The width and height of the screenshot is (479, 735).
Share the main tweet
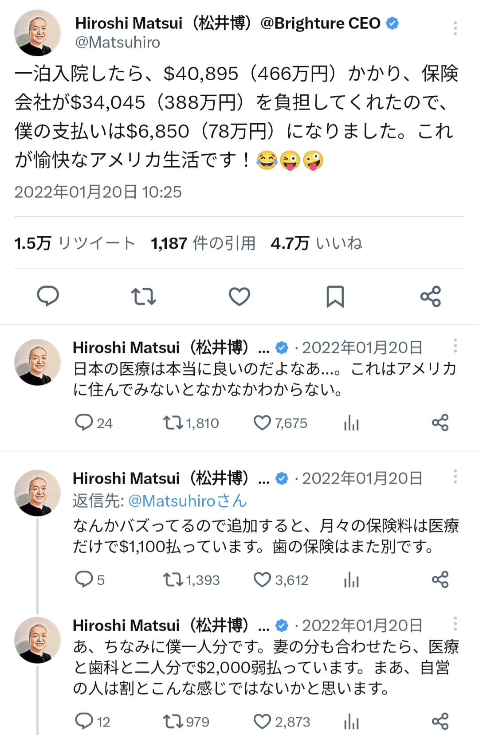(430, 296)
